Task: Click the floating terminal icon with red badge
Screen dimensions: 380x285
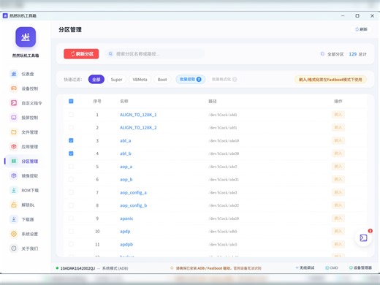Action: (x=363, y=237)
